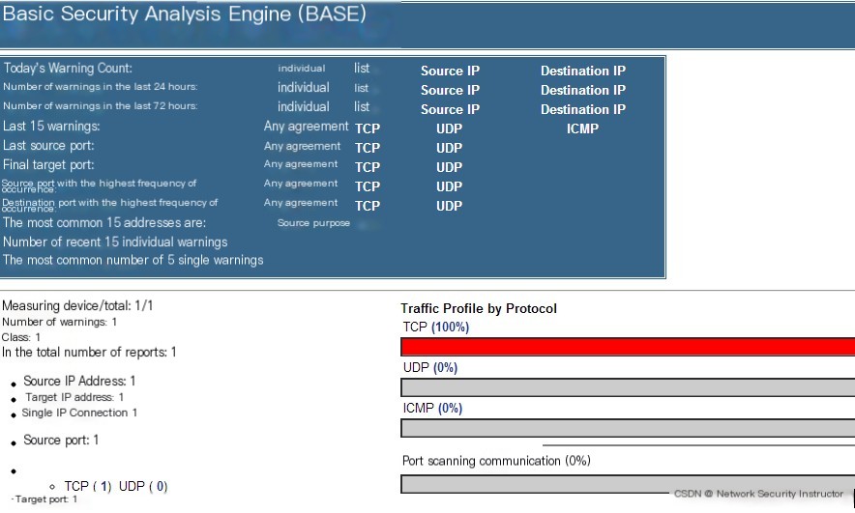Open list for last 24 hours warnings
This screenshot has width=855, height=513.
click(x=362, y=88)
